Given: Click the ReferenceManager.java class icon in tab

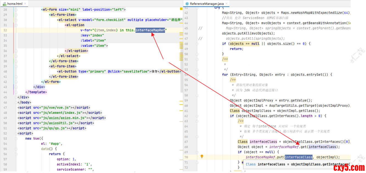Looking at the screenshot, I should [187, 4].
